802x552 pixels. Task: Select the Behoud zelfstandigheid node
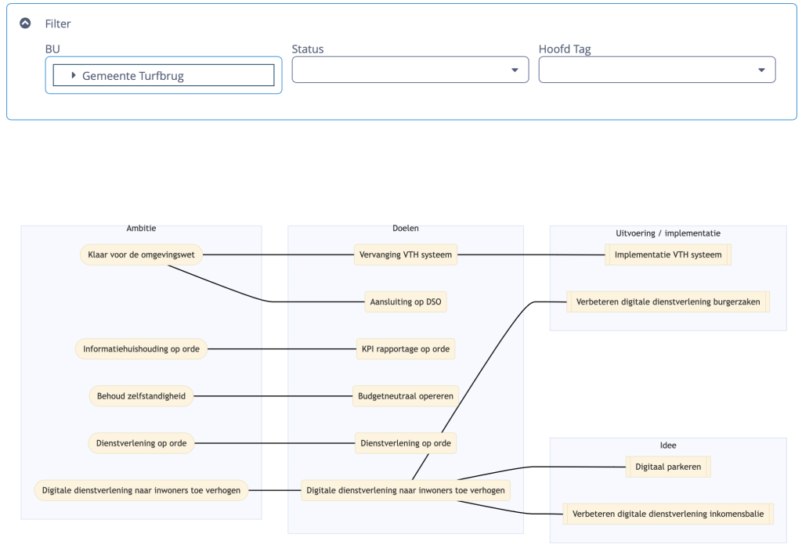pyautogui.click(x=141, y=396)
